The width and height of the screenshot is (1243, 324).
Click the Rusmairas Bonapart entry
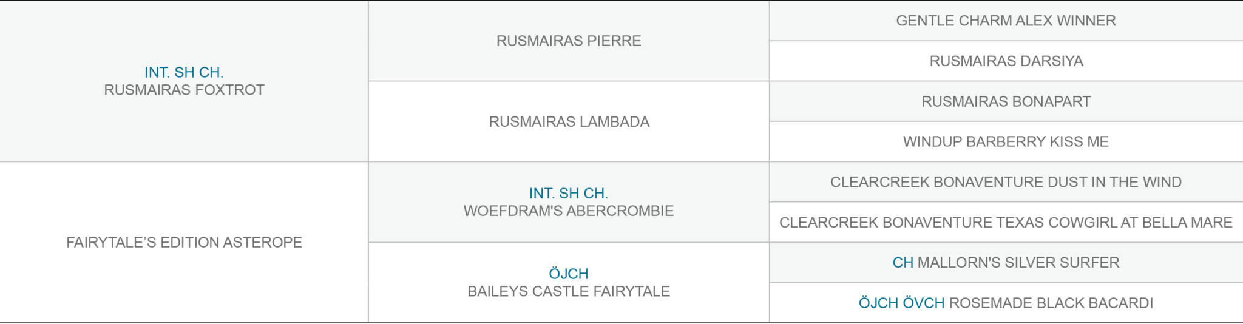1006,101
